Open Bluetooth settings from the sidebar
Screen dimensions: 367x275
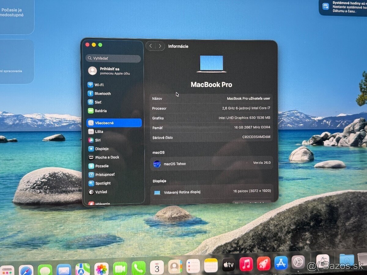[x=102, y=94]
